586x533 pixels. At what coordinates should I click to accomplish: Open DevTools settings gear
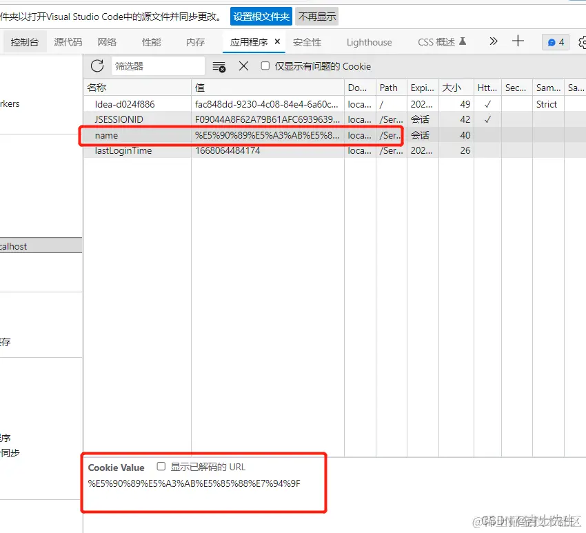(582, 42)
